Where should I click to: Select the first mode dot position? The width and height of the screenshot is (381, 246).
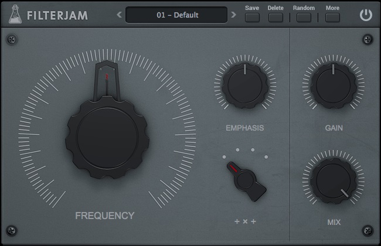[223, 157]
